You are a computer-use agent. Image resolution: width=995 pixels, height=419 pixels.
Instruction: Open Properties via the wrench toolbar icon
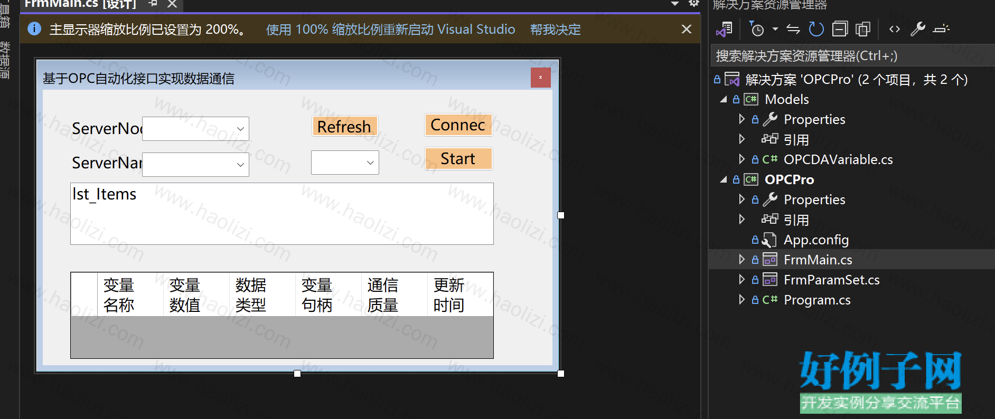coord(918,29)
